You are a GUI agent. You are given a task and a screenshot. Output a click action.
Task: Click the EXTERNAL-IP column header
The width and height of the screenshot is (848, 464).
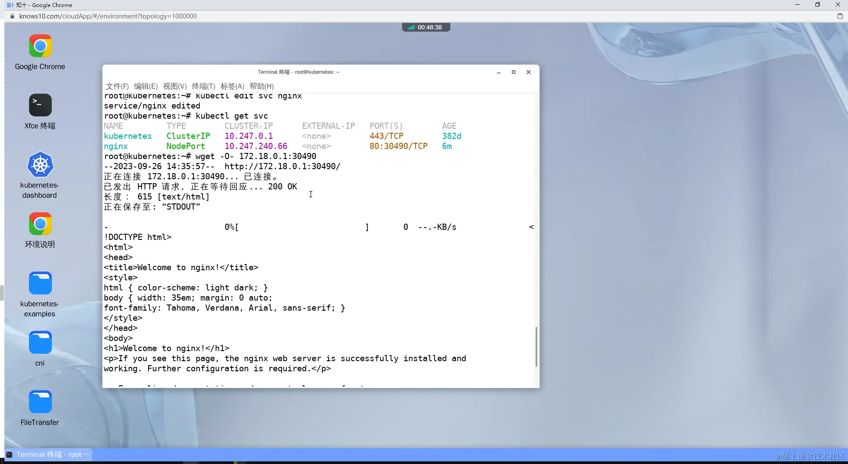(329, 126)
